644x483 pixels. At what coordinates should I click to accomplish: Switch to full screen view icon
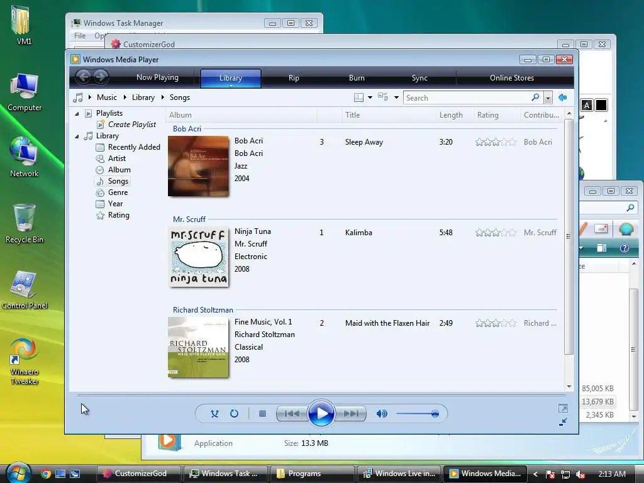click(x=563, y=408)
